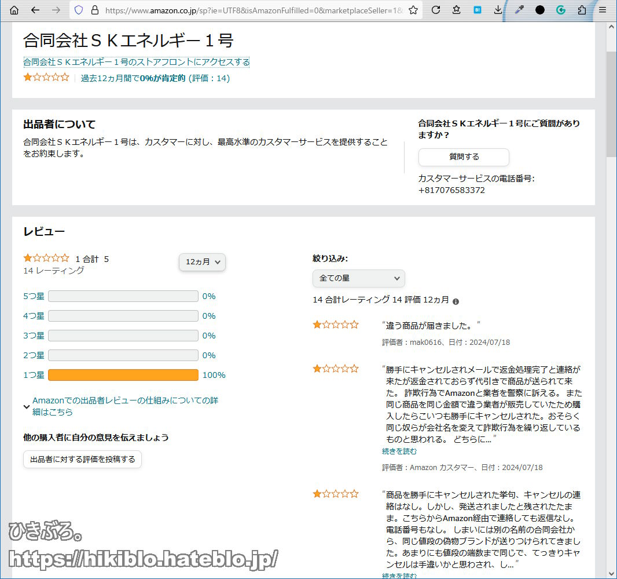617x579 pixels.
Task: Visit the seller storefront link
Action: click(136, 62)
